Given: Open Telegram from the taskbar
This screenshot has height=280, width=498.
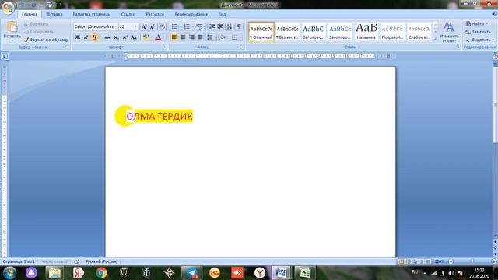Looking at the screenshot, I should pos(192,273).
